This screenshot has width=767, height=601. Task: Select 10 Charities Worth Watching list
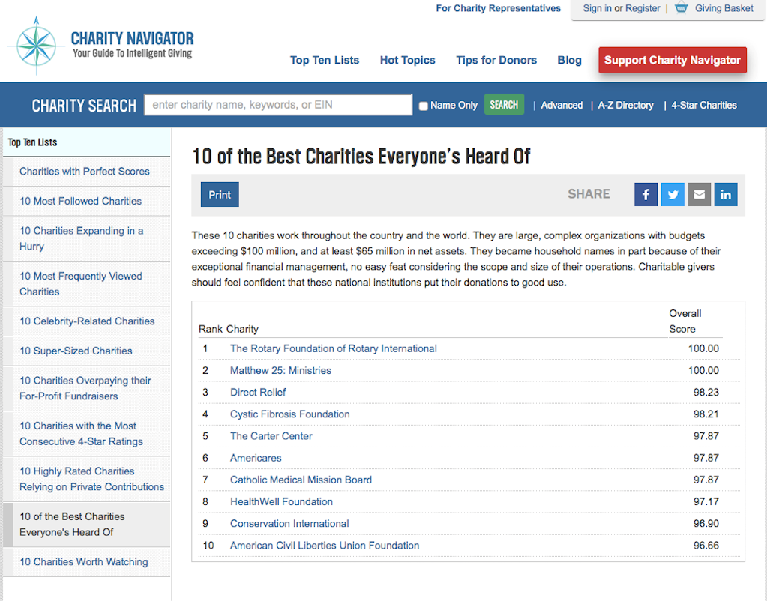click(84, 562)
